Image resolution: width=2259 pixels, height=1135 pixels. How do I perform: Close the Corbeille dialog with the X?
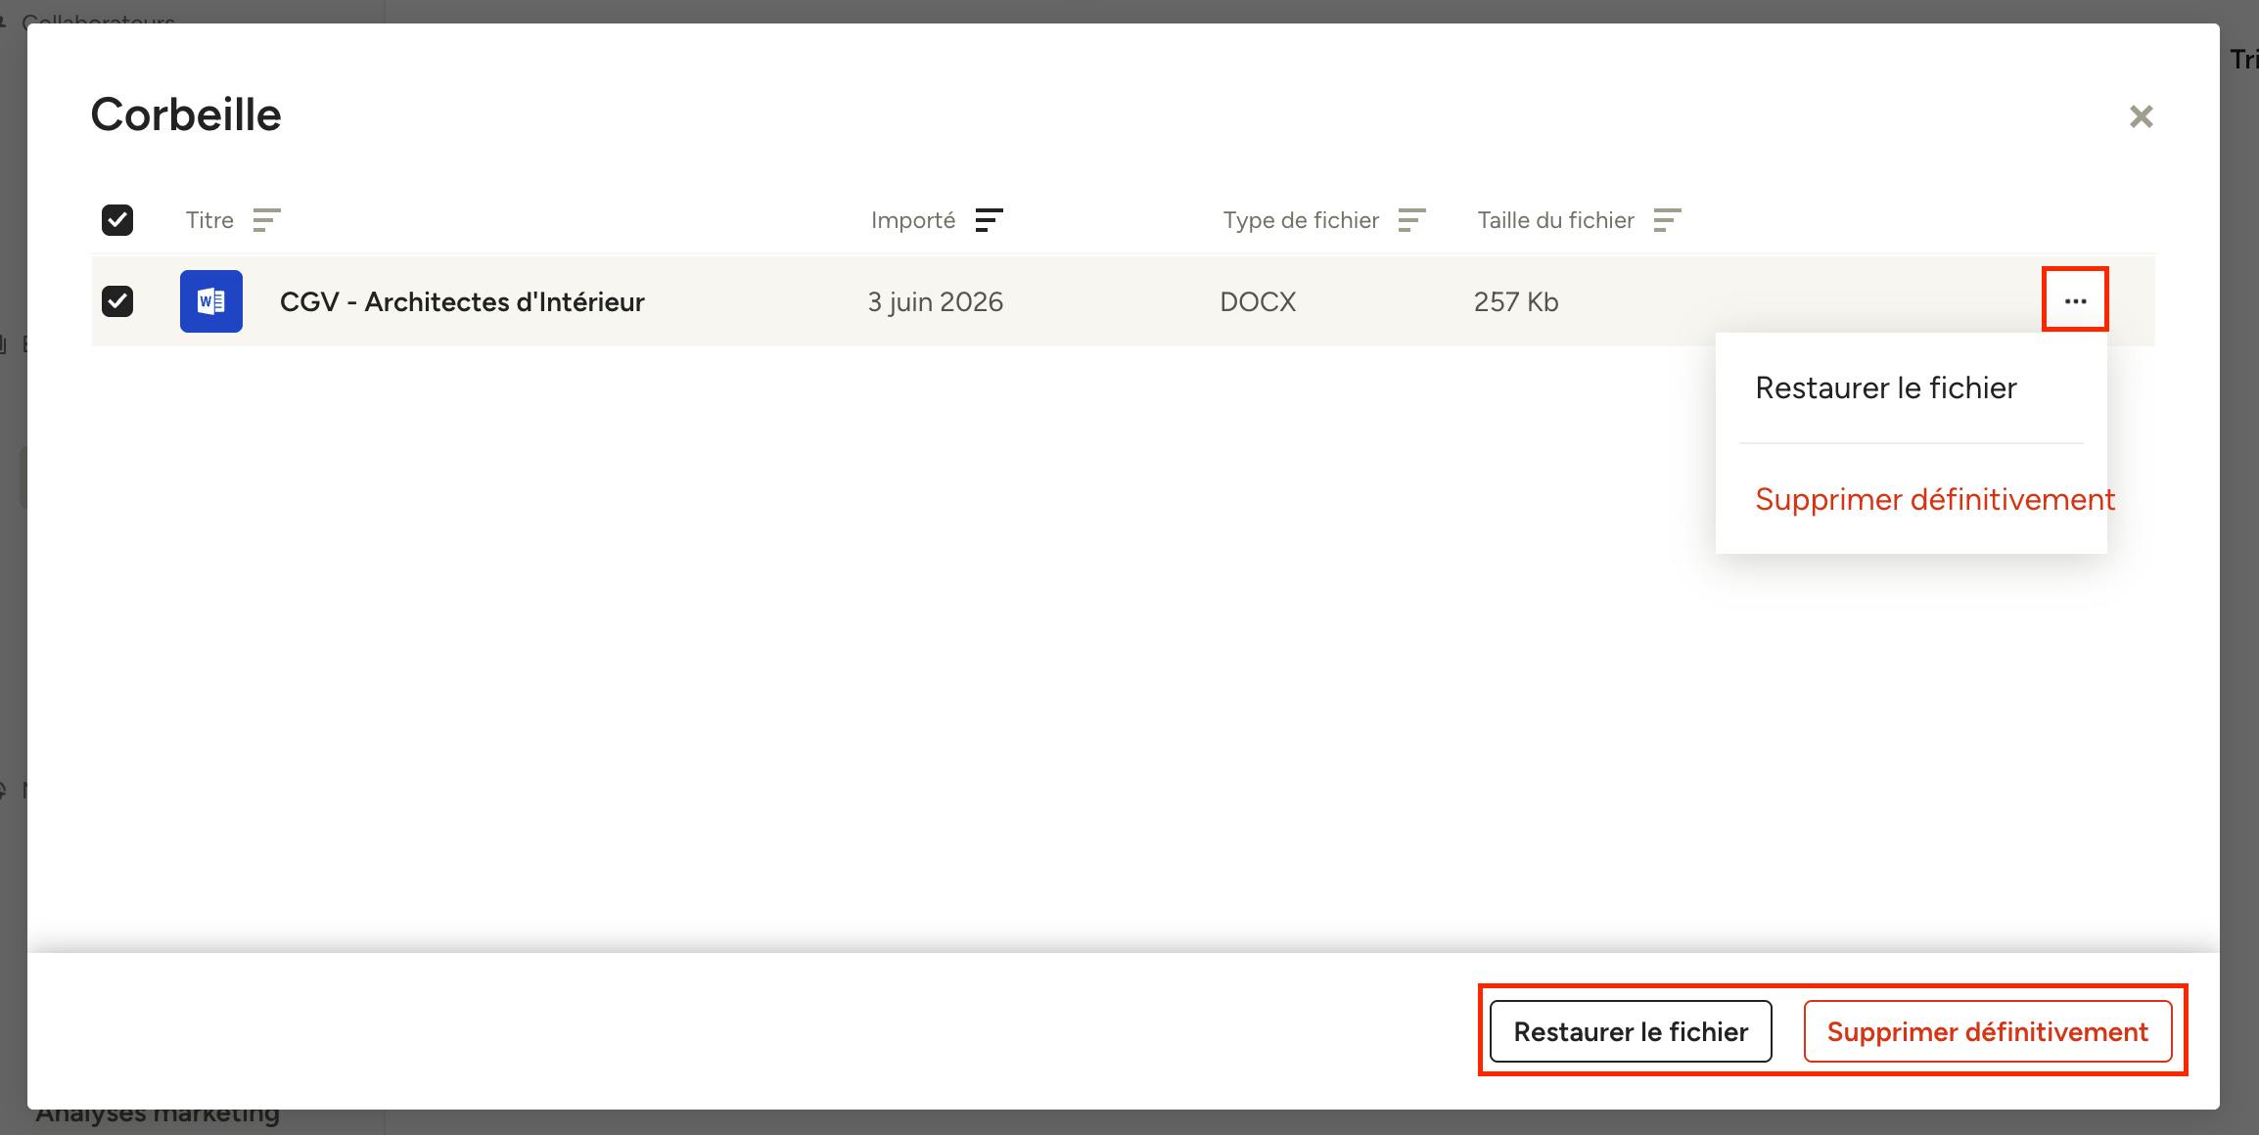tap(2142, 116)
